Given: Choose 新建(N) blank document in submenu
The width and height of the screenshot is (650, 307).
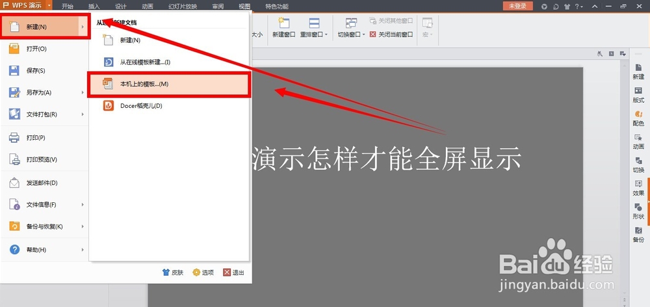Looking at the screenshot, I should click(169, 40).
